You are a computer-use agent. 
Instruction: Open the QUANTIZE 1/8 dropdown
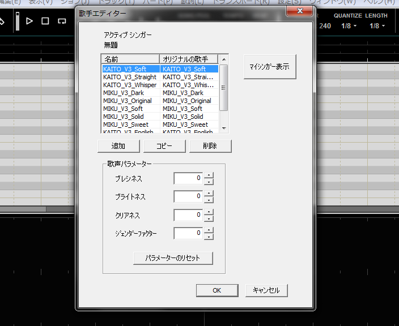(349, 26)
